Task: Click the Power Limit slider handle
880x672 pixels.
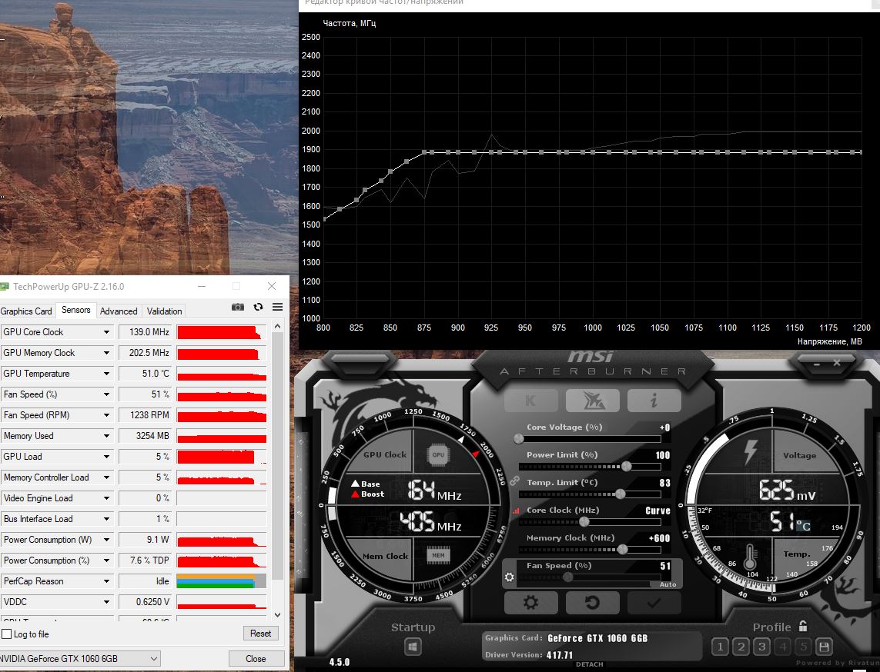Action: tap(627, 466)
